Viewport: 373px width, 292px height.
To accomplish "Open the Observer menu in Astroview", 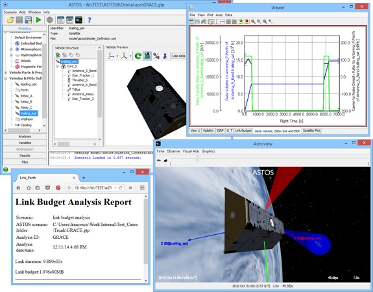I will tap(173, 151).
